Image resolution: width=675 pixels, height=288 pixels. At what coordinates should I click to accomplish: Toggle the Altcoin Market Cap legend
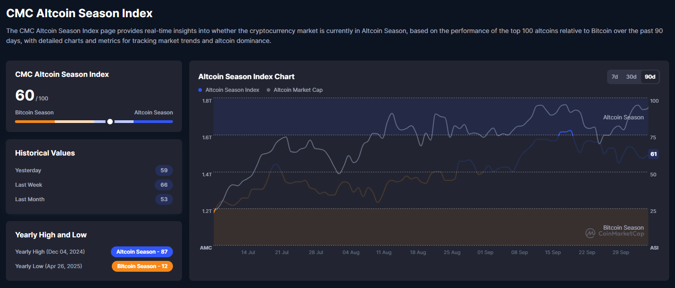coord(298,90)
